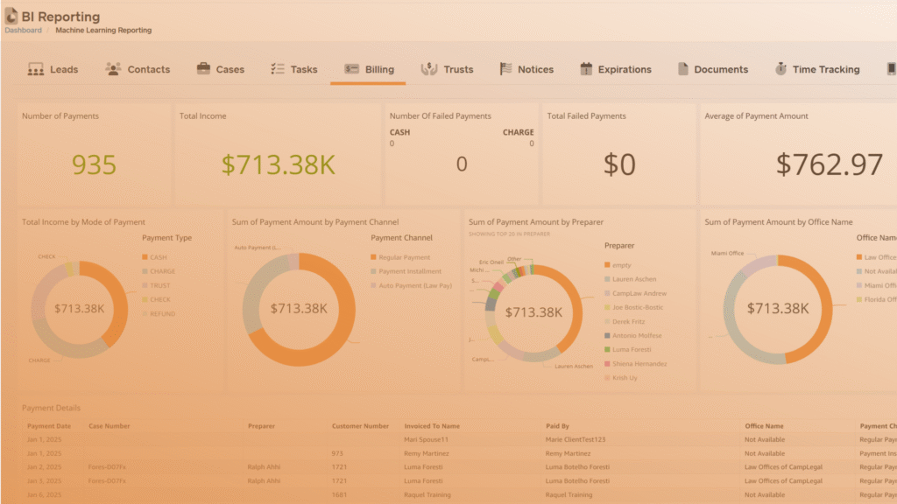Click the Time Tracking stopwatch icon
This screenshot has width=897, height=504.
click(x=780, y=69)
